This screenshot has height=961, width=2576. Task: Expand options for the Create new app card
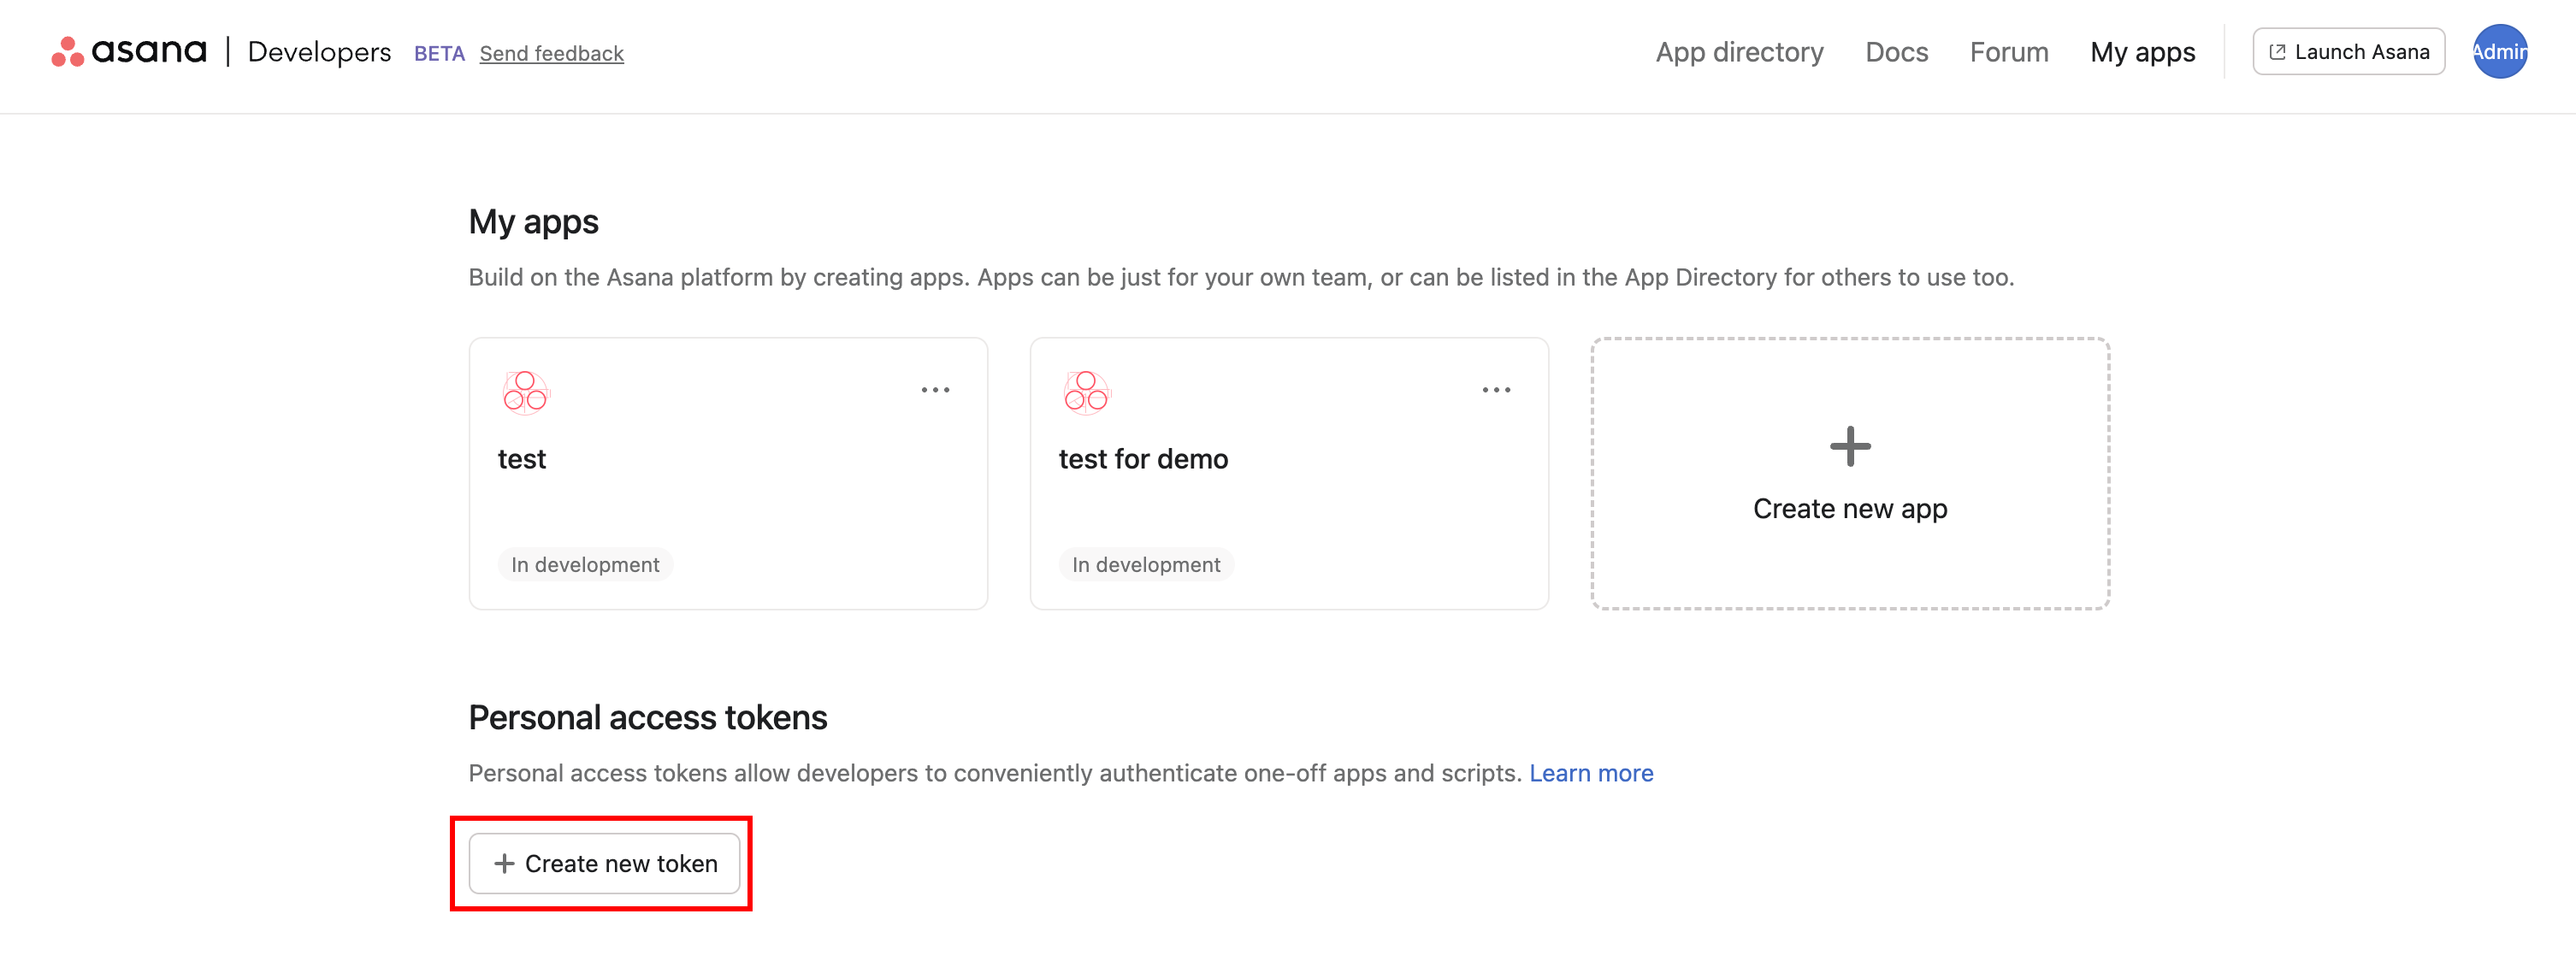(1851, 475)
